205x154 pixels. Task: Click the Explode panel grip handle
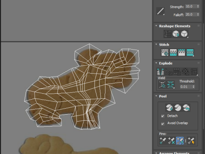(x=199, y=63)
